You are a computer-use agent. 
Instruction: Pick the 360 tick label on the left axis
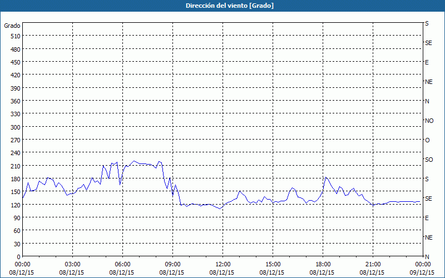(x=16, y=101)
